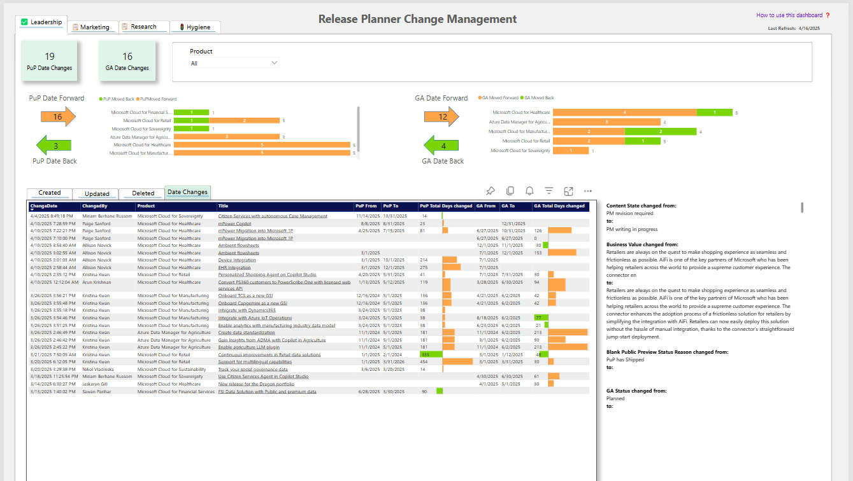The height and width of the screenshot is (481, 853).
Task: Switch to the Research tab
Action: (144, 27)
